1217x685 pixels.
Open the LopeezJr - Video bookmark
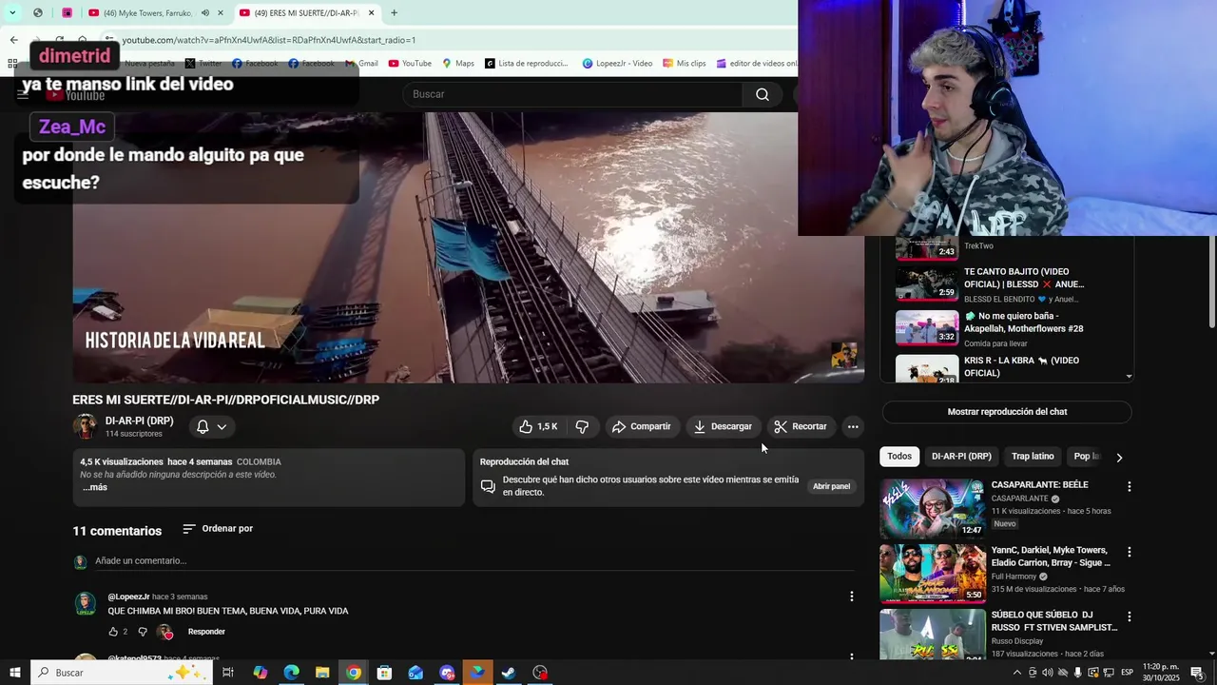(617, 64)
